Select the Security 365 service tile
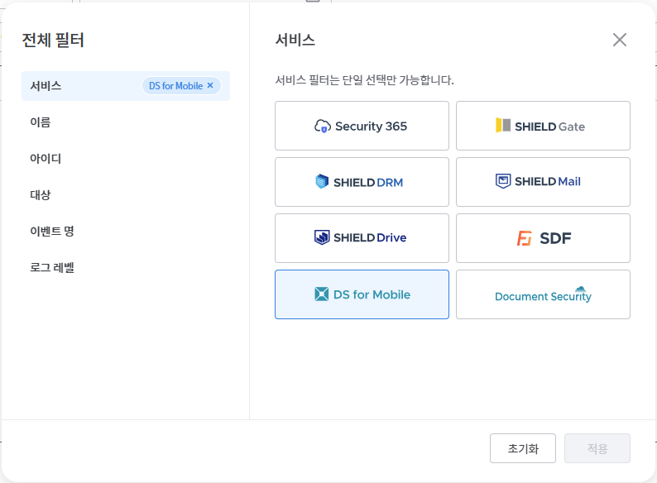The height and width of the screenshot is (483, 657). click(362, 126)
